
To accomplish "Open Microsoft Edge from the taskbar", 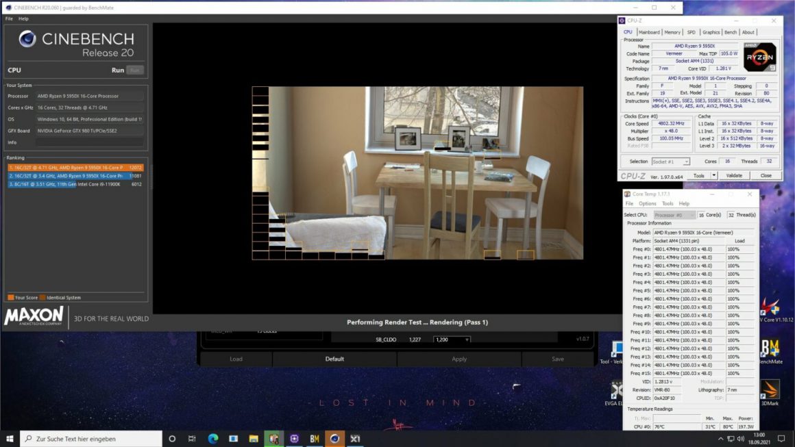I will click(x=212, y=438).
